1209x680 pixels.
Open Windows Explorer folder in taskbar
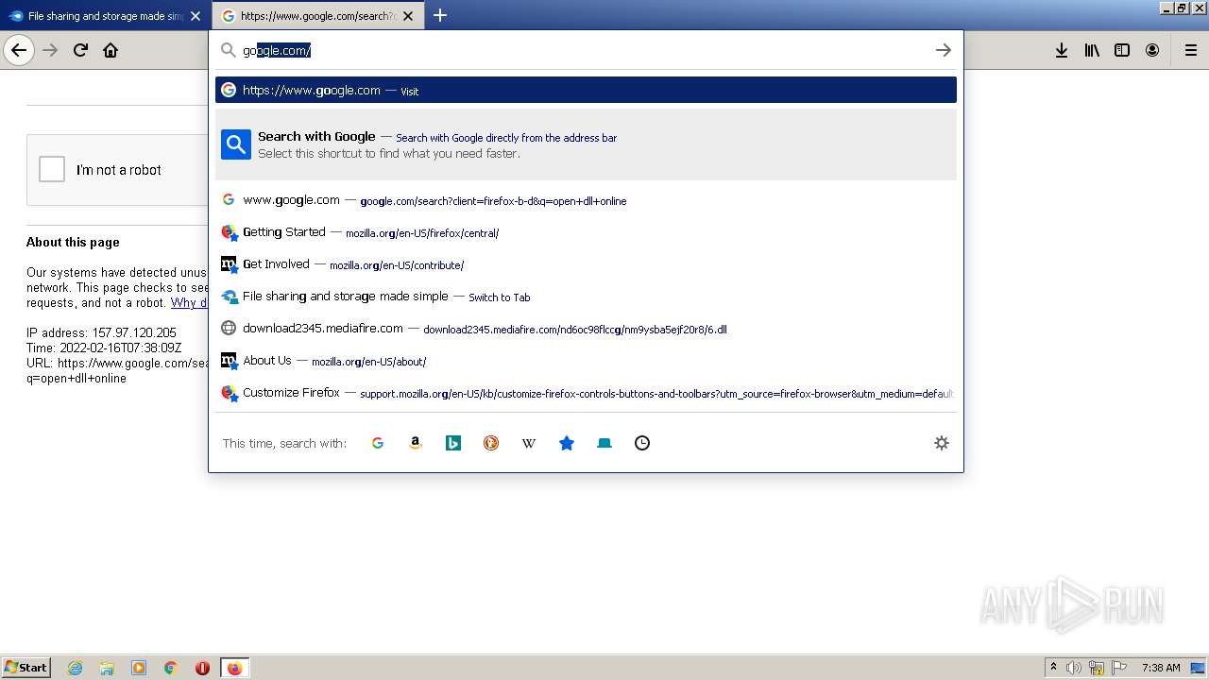[x=107, y=668]
